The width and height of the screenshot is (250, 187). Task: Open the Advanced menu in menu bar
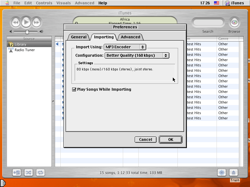(x=84, y=3)
